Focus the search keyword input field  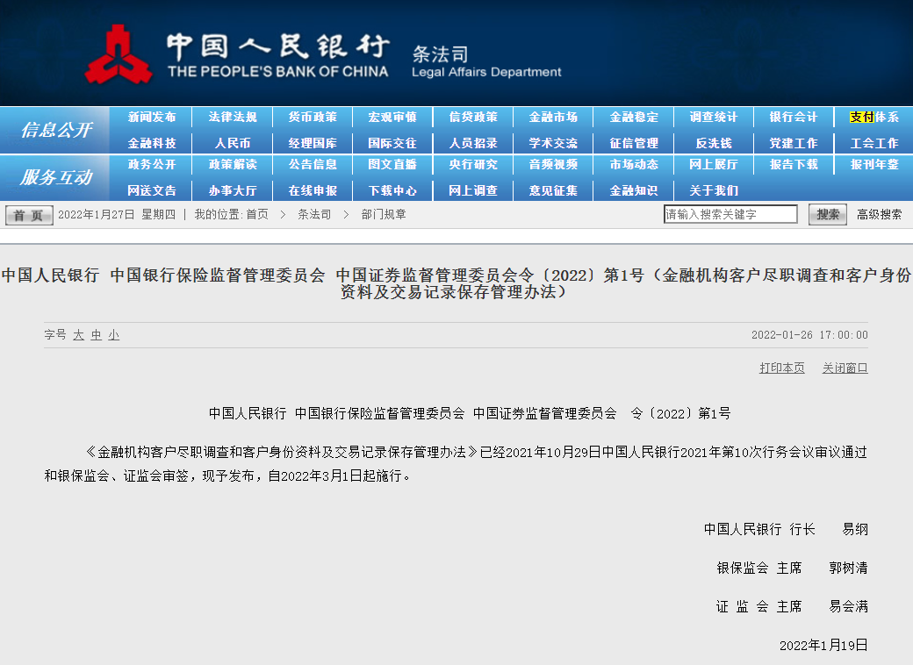pyautogui.click(x=730, y=214)
